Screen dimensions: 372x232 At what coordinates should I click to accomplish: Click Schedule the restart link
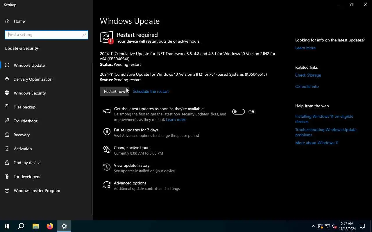click(151, 91)
